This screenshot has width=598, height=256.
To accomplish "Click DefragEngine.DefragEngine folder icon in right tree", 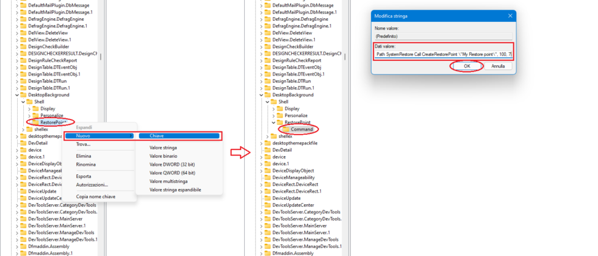I will [267, 19].
